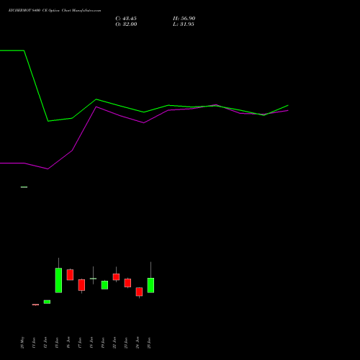Click the doji candle for 18 Jun
Viewport: 360px width, 360px height.
tap(93, 279)
